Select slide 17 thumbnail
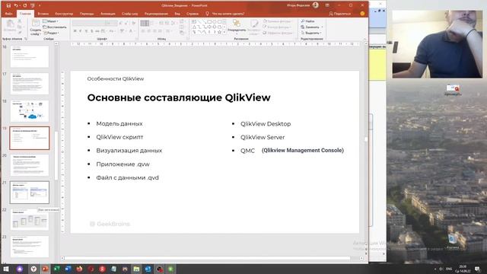Screen dimensions: 487x274 30,84
